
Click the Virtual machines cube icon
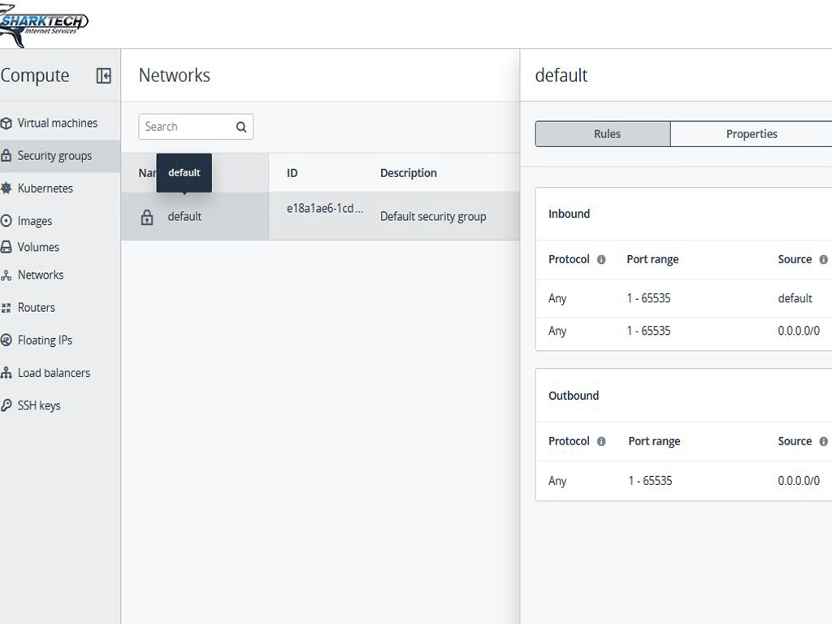6,123
